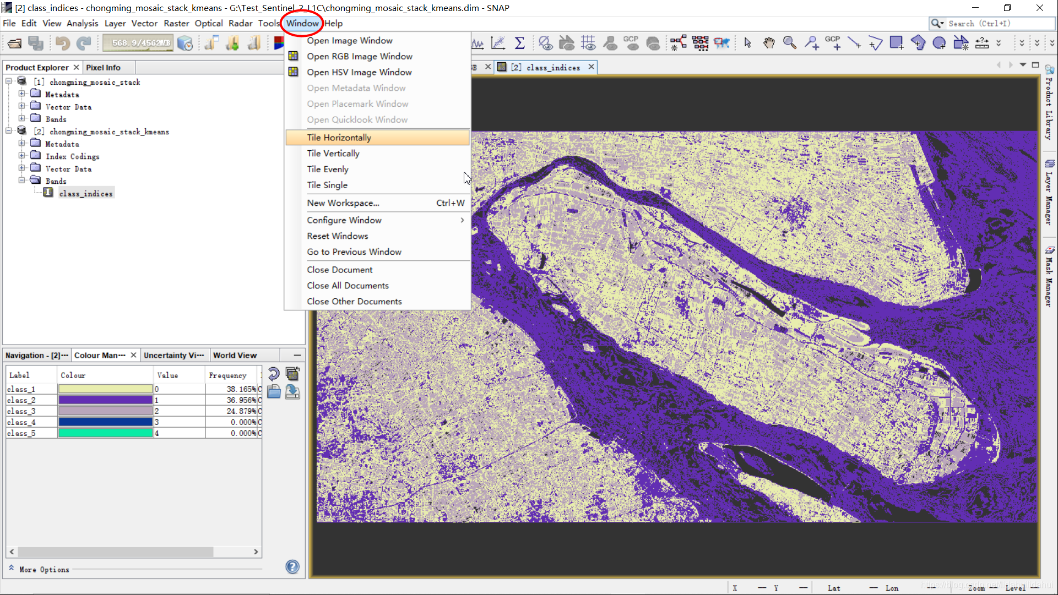Close the class_indices image tab
Viewport: 1058px width, 595px height.
click(x=592, y=67)
